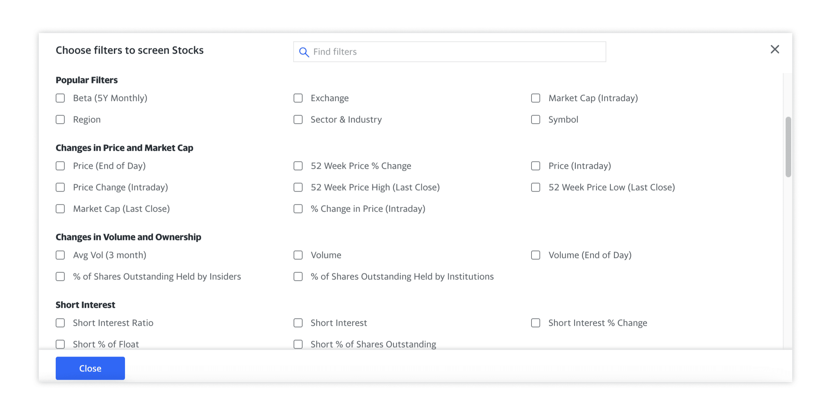The height and width of the screenshot is (415, 831).
Task: Enable % Change in Price (Intraday)
Action: pyautogui.click(x=298, y=209)
